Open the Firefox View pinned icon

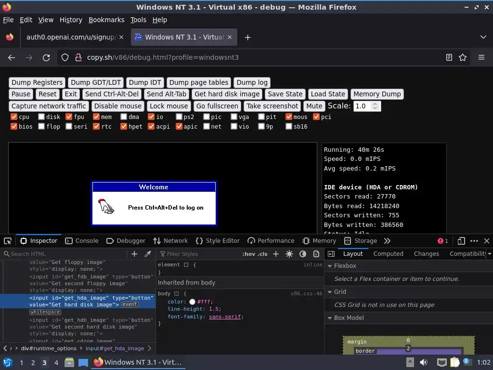(x=10, y=37)
